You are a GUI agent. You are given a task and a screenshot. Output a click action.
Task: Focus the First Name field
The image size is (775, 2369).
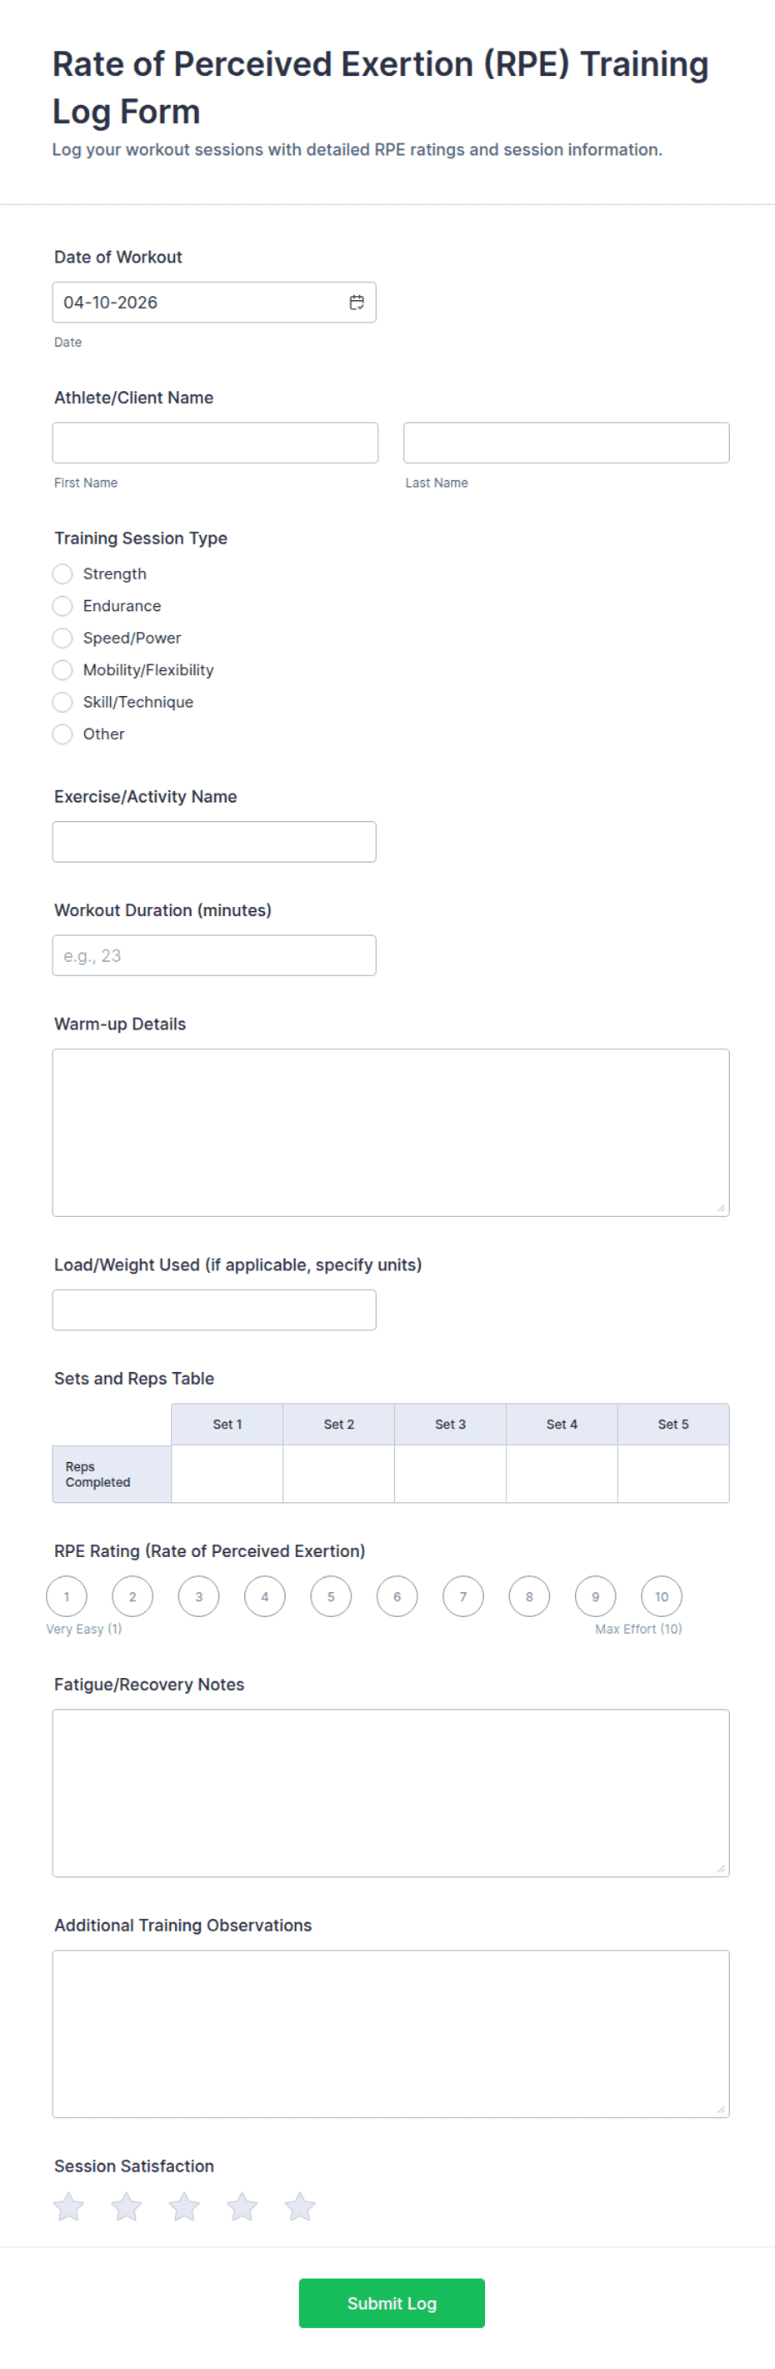215,443
